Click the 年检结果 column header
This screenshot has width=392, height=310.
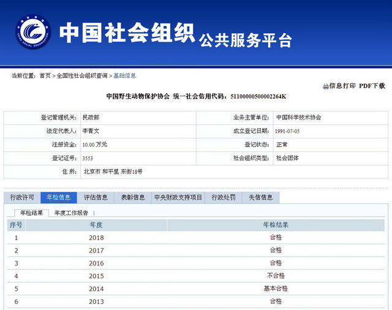pos(276,225)
